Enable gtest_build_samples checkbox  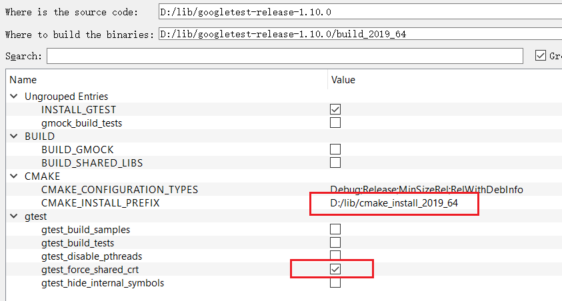335,229
